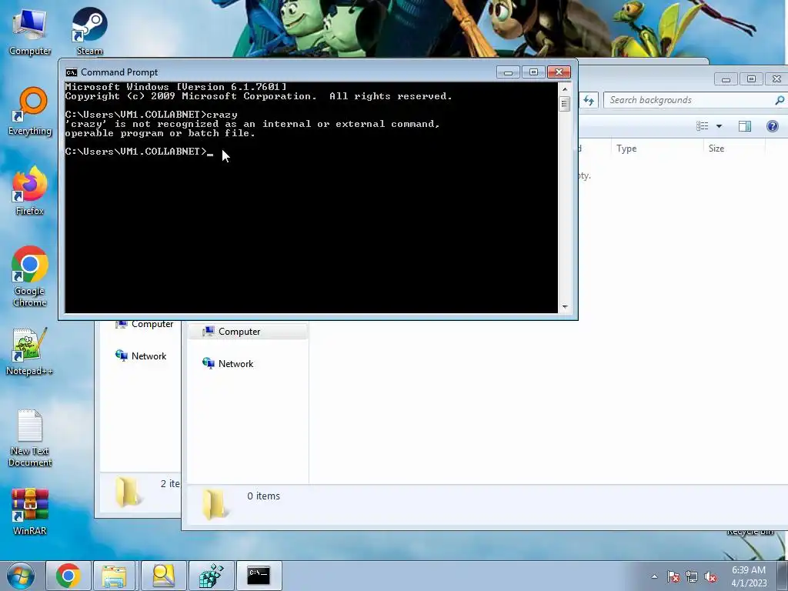Open Windows Explorer from the taskbar
Image resolution: width=788 pixels, height=591 pixels.
114,576
